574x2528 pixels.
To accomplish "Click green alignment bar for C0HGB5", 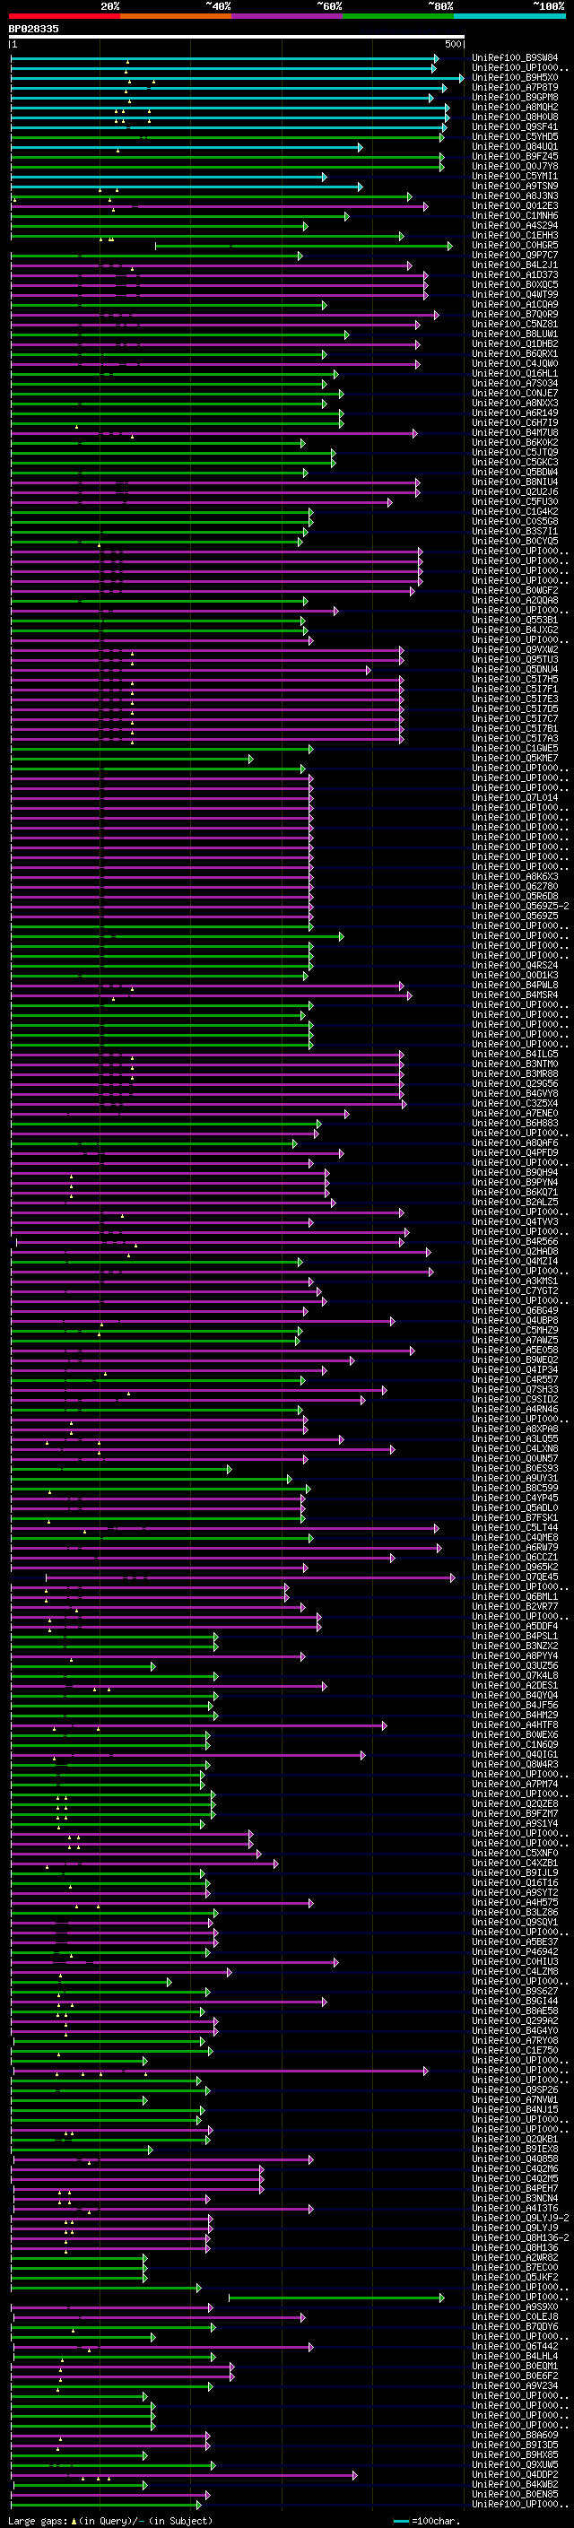I will pos(304,246).
